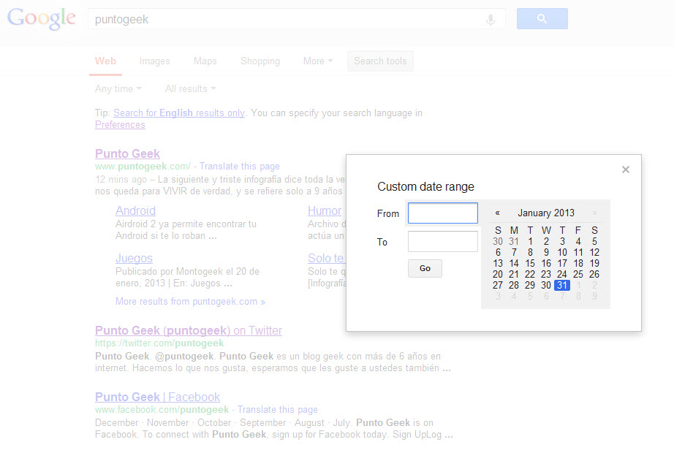Open the All results dropdown
This screenshot has width=674, height=453.
point(190,89)
